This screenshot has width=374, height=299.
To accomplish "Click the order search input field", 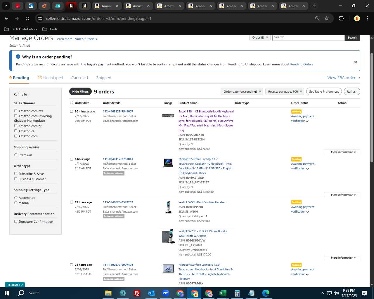I will (x=308, y=38).
